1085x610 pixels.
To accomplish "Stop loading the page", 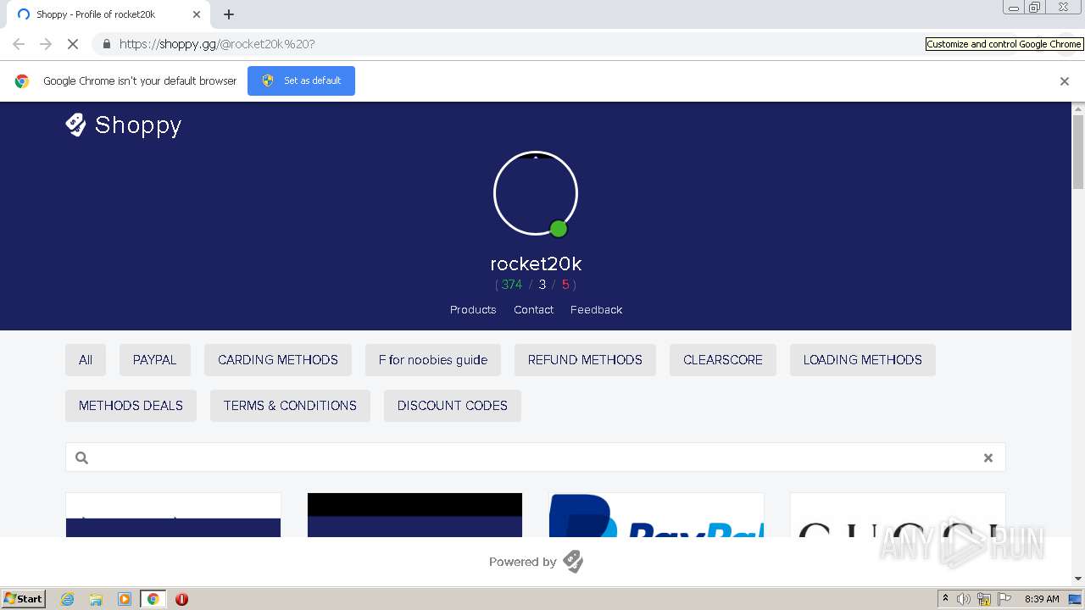I will 73,44.
